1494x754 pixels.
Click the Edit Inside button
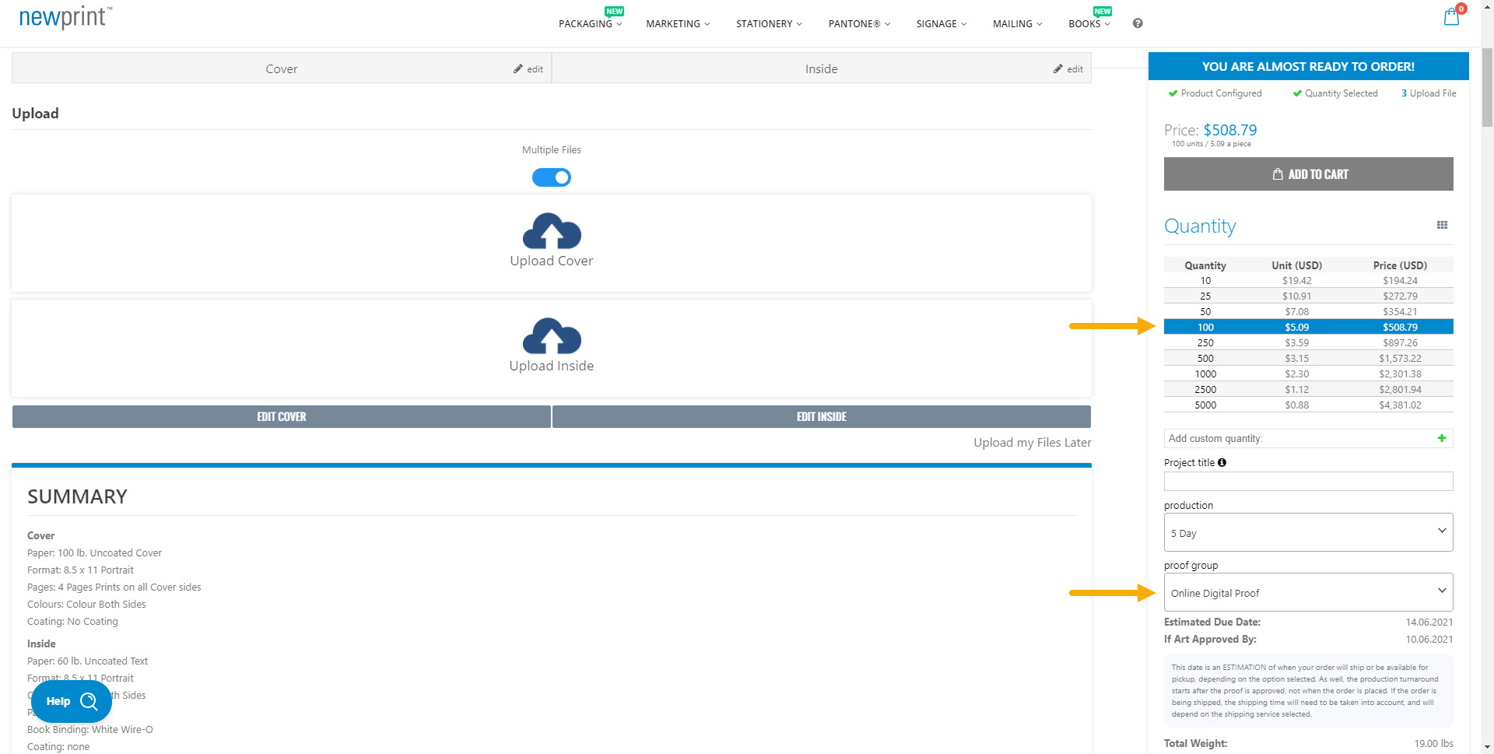(822, 416)
